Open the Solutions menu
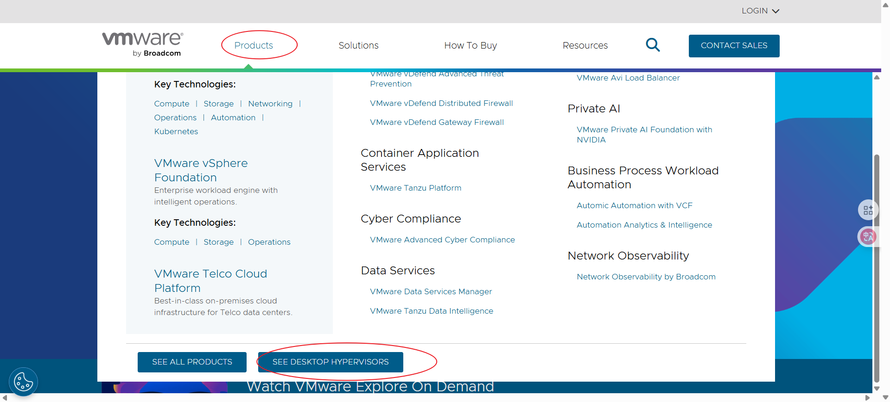 pos(358,45)
